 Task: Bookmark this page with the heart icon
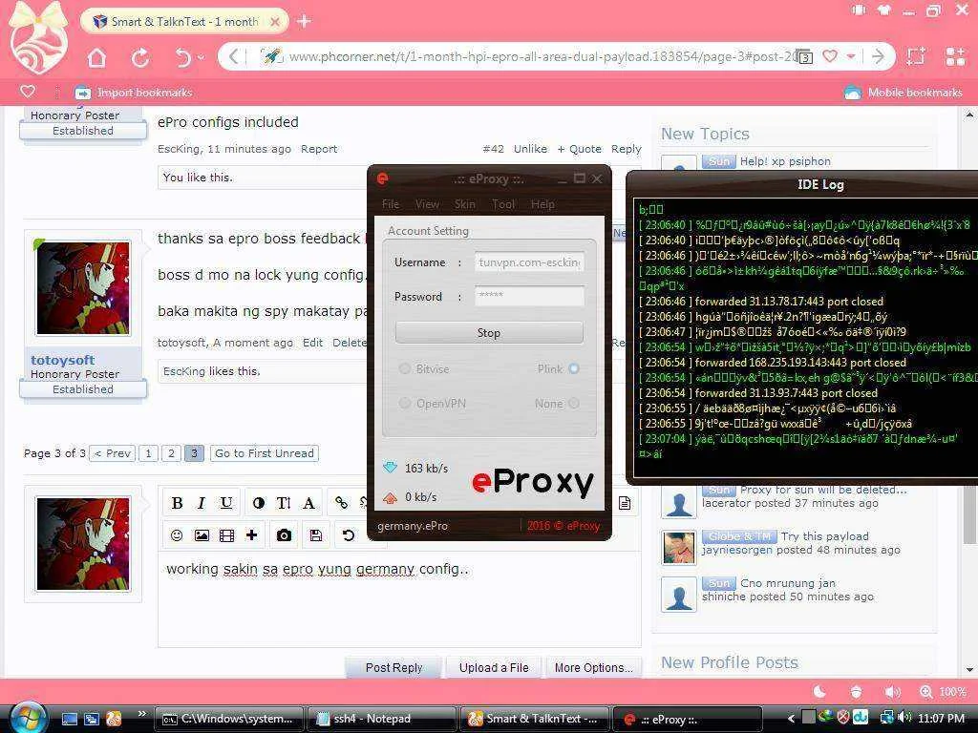[x=830, y=56]
